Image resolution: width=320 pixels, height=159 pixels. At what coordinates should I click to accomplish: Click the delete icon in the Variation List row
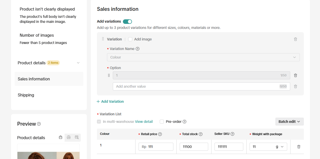point(299,147)
